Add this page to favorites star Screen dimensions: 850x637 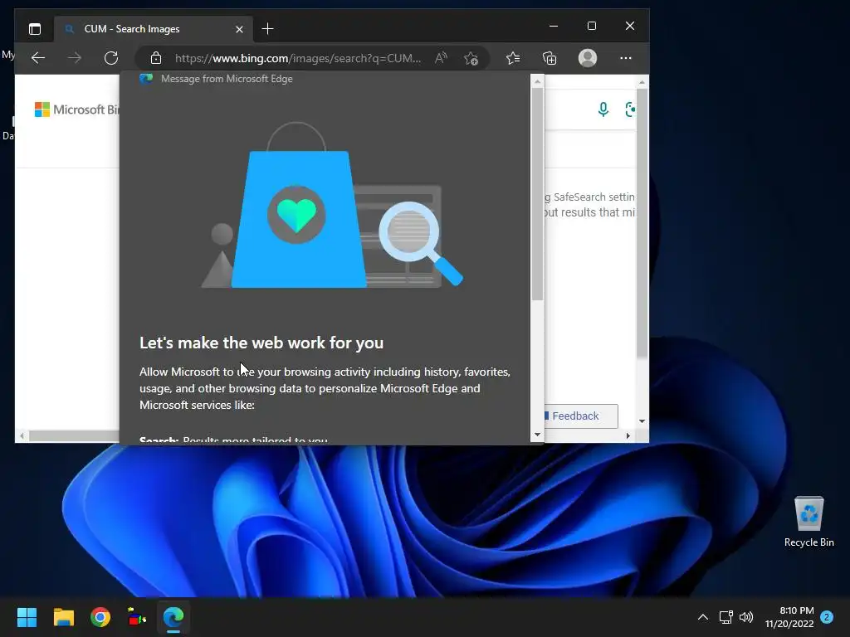pos(471,58)
